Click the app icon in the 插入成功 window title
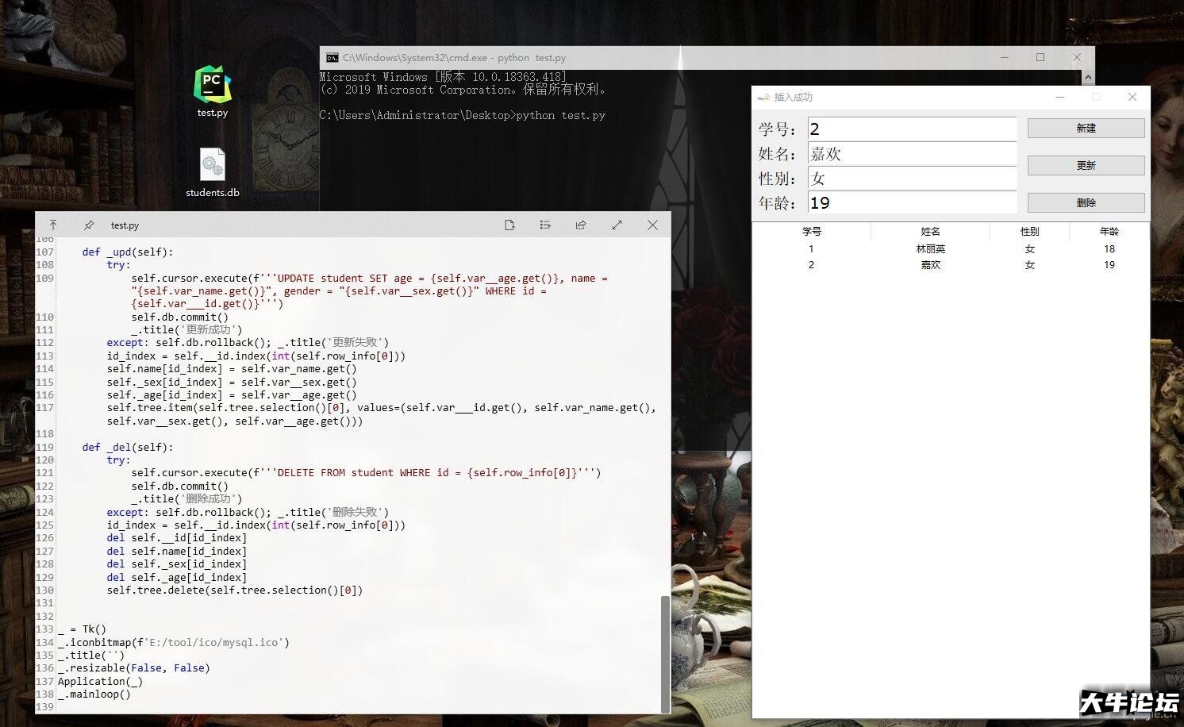This screenshot has height=727, width=1184. (763, 97)
